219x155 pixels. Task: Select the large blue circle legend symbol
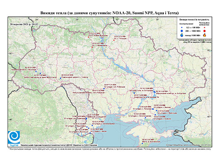pyautogui.click(x=182, y=31)
